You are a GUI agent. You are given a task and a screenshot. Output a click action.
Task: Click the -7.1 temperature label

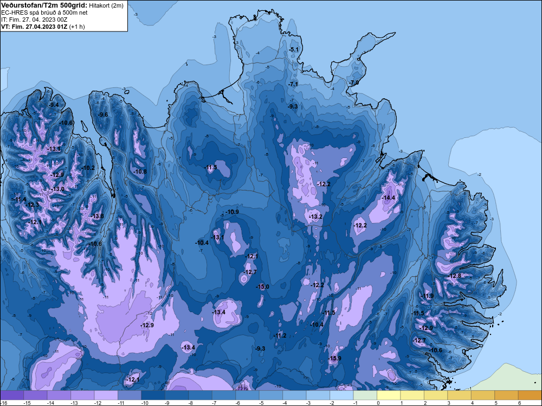pos(293,84)
